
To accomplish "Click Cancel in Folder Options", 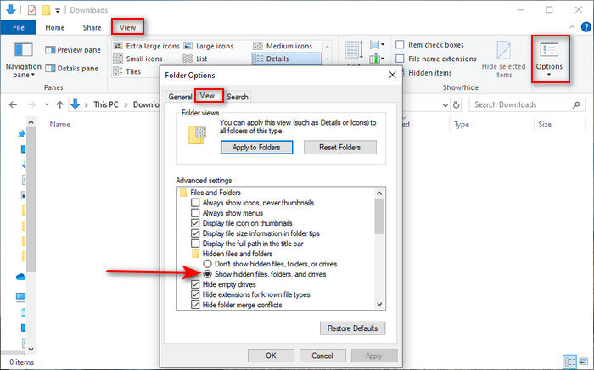I will coord(322,356).
